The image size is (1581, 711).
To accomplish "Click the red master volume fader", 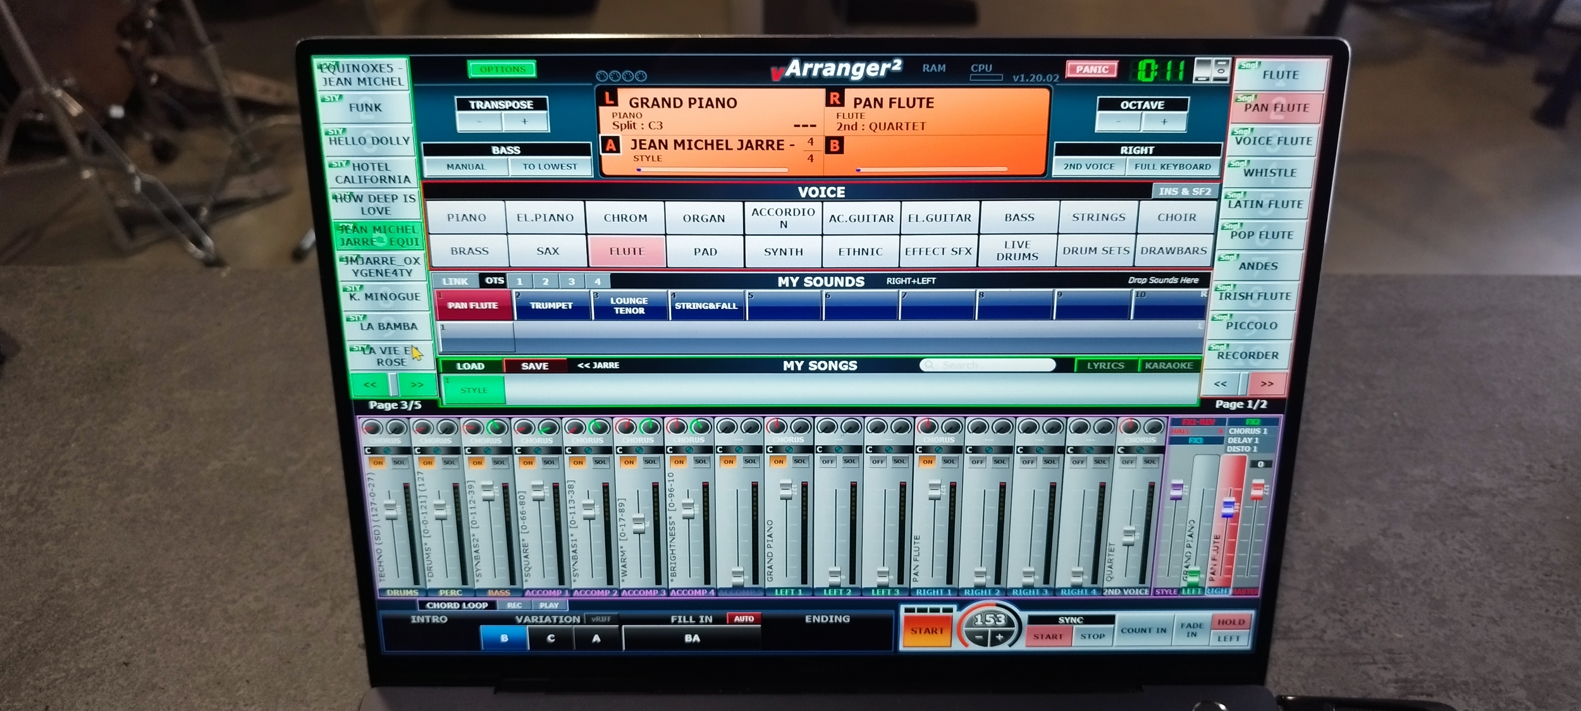I will (1257, 489).
